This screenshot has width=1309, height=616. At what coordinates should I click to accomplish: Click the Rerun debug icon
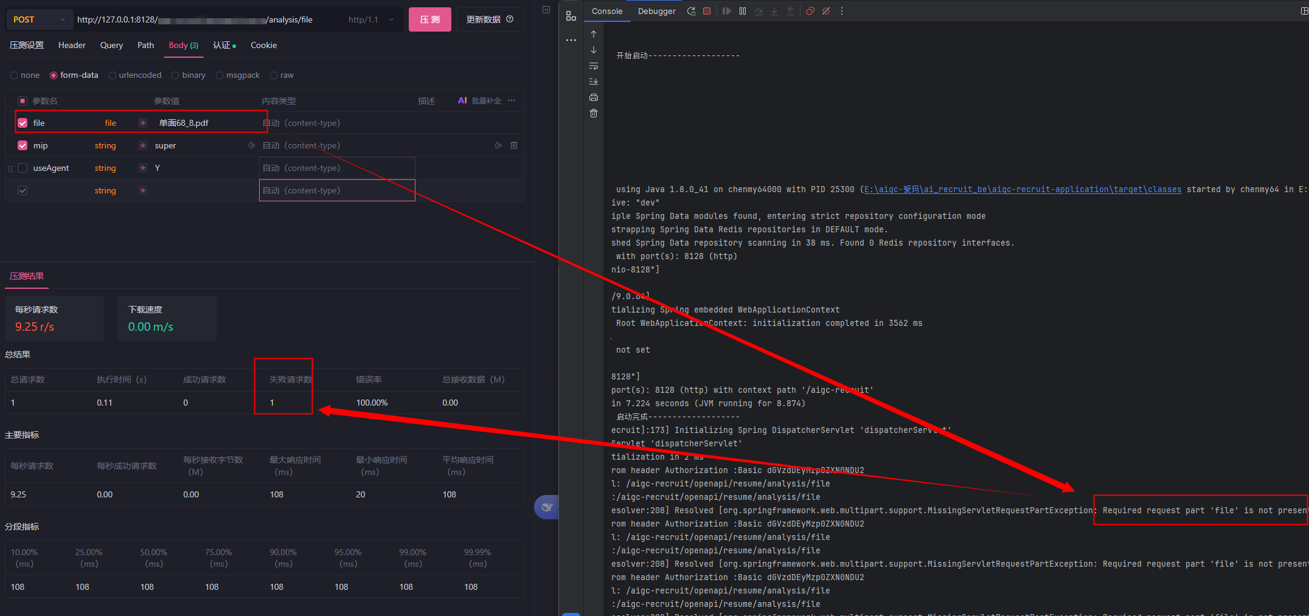coord(691,11)
